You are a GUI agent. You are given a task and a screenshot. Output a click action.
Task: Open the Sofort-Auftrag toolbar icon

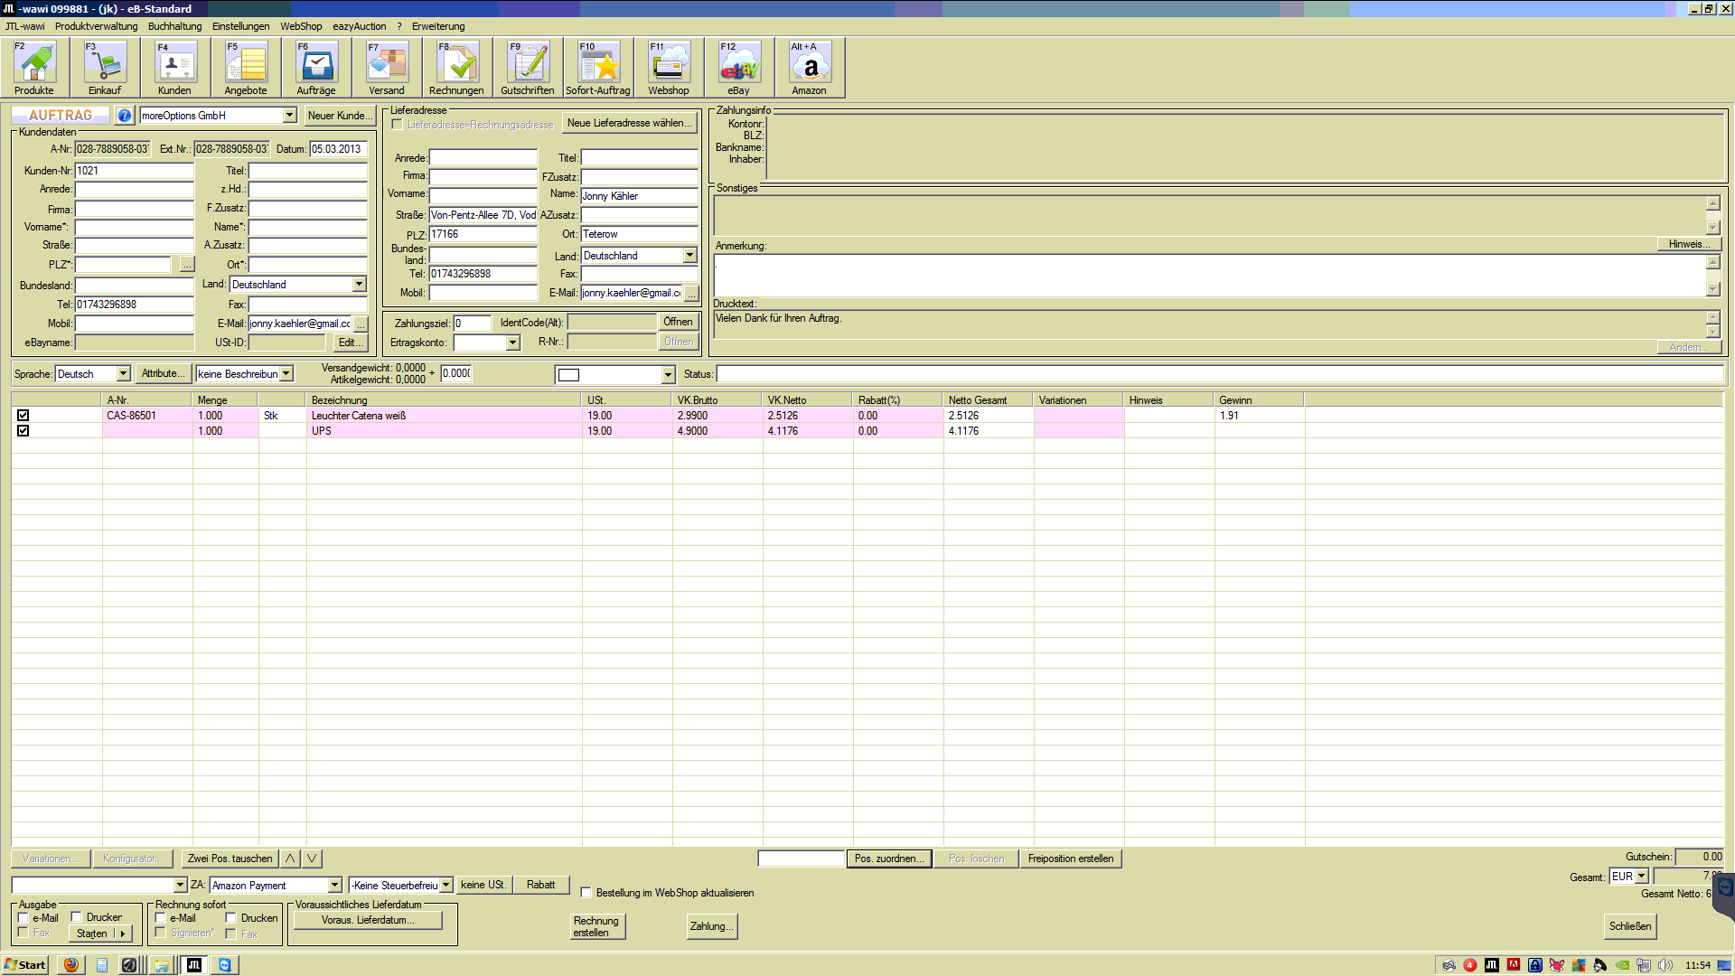[x=598, y=68]
